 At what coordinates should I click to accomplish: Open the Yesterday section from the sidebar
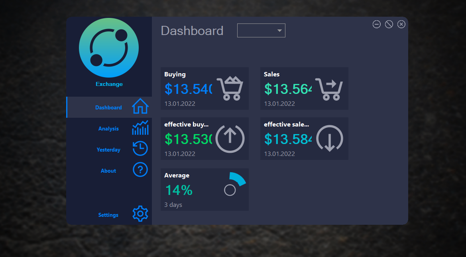click(108, 149)
